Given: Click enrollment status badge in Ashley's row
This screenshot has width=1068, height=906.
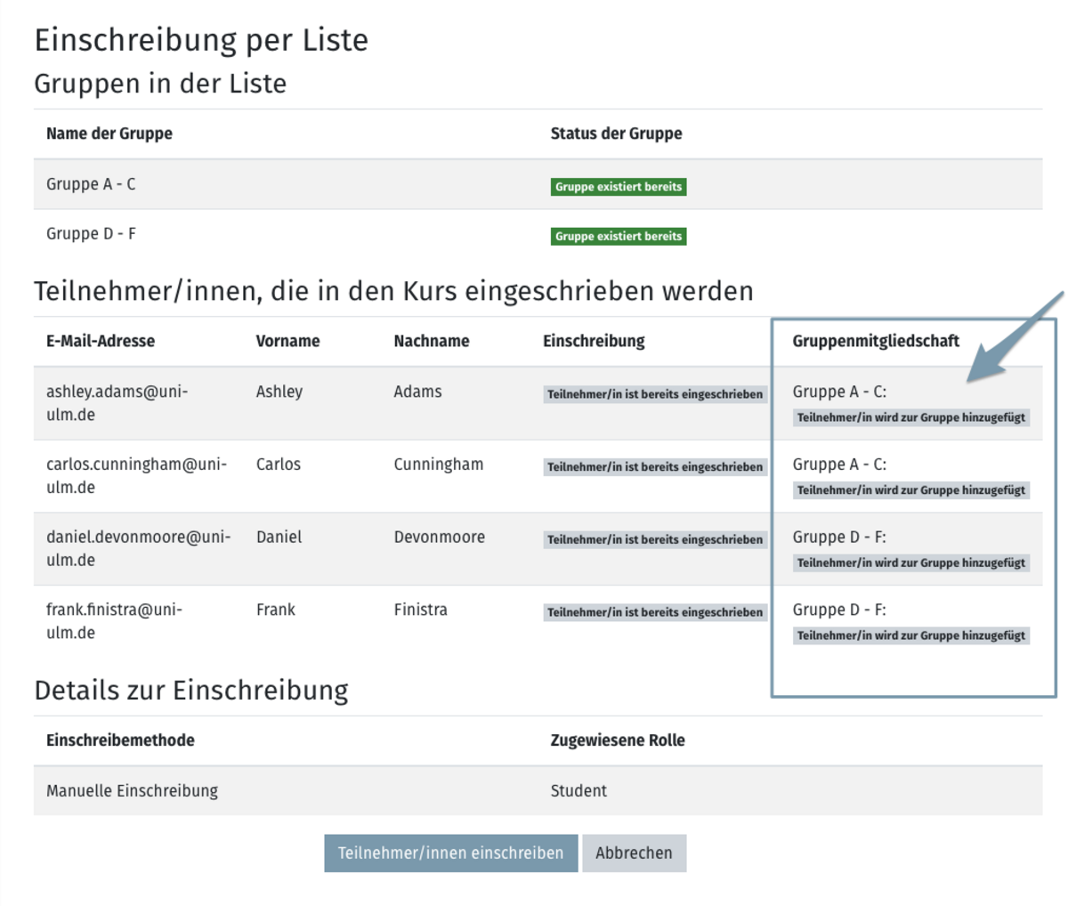Looking at the screenshot, I should pyautogui.click(x=655, y=394).
